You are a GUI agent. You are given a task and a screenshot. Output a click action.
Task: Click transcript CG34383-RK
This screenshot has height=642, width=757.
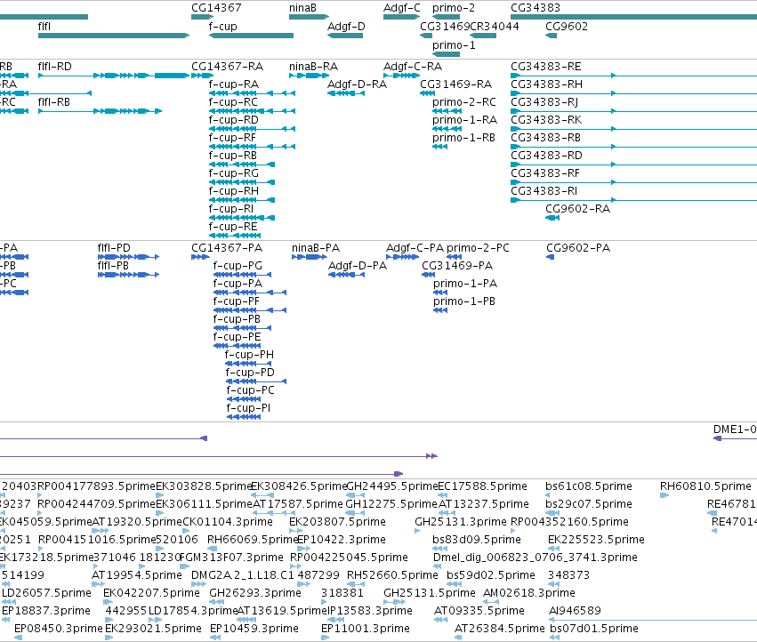(x=634, y=129)
